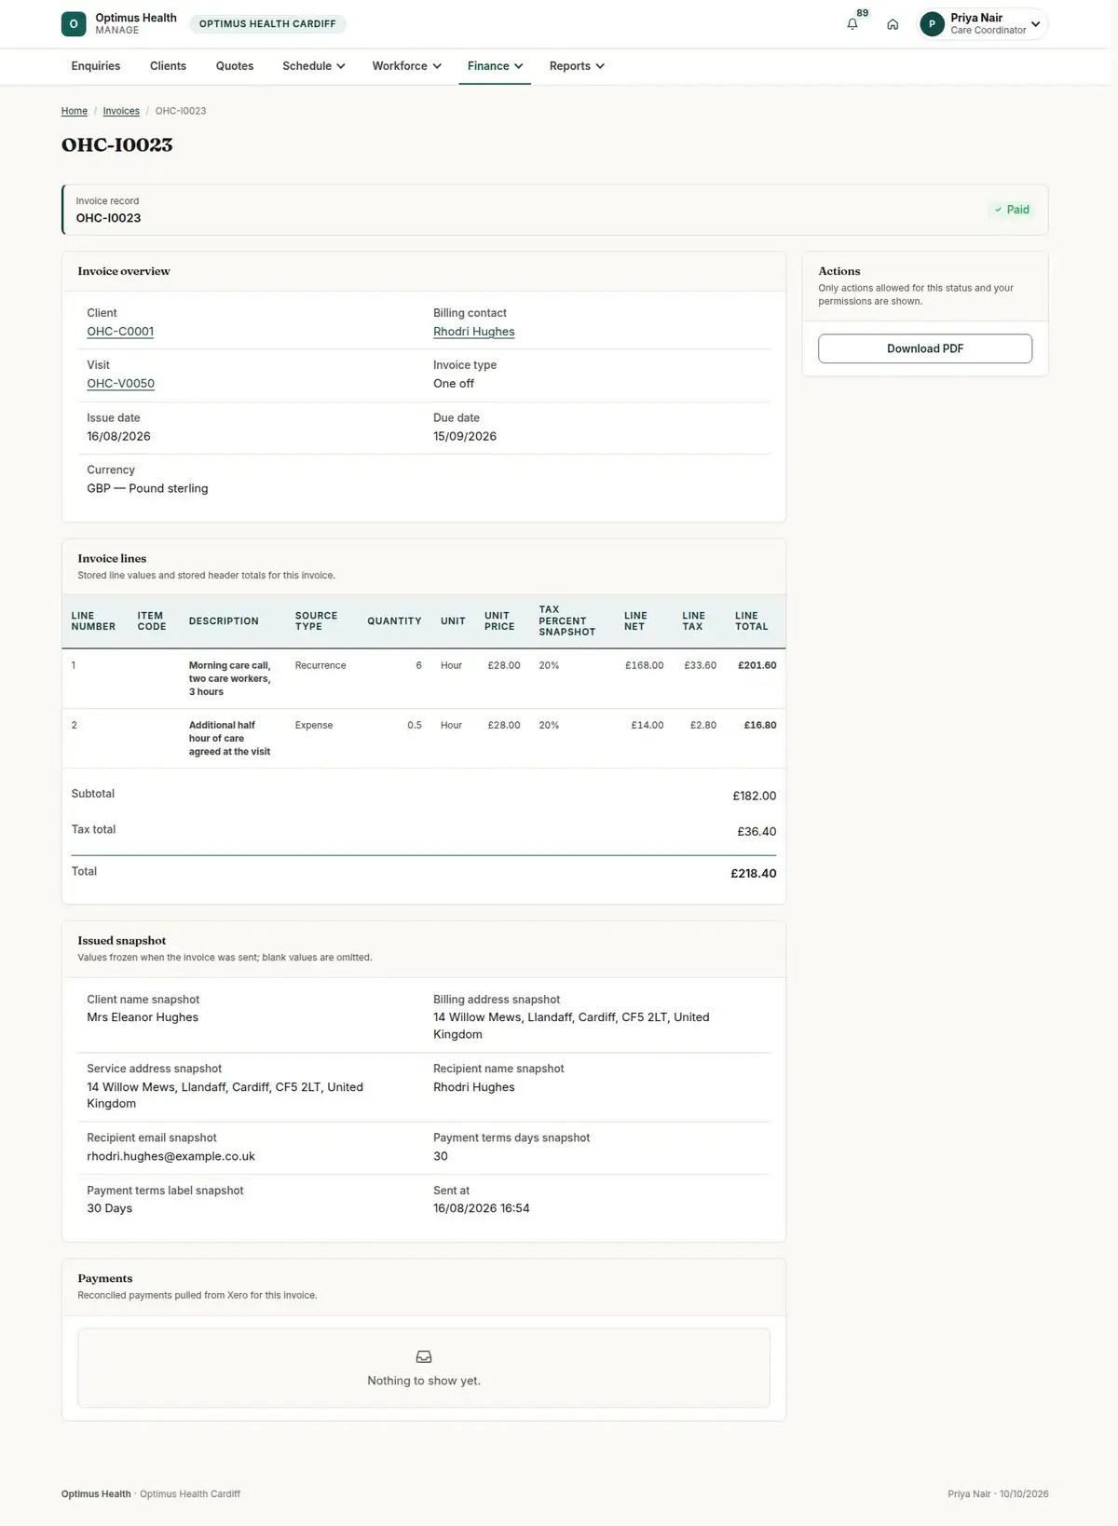This screenshot has height=1526, width=1118.
Task: Click the Optimus Health Cardiff branch badge
Action: pyautogui.click(x=267, y=24)
